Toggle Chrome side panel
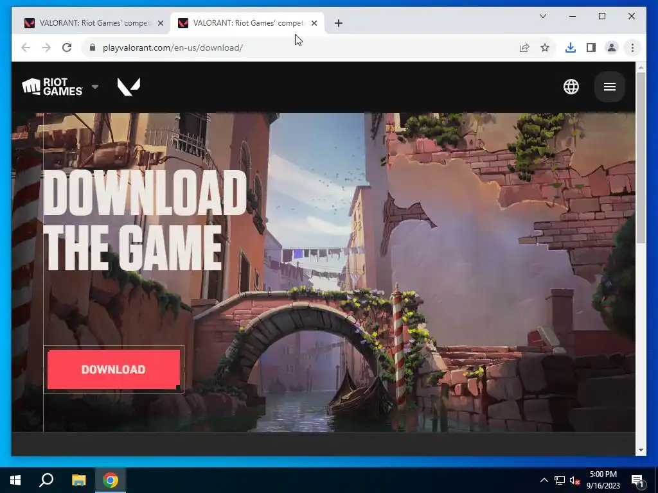Viewport: 658px width, 493px height. click(591, 48)
